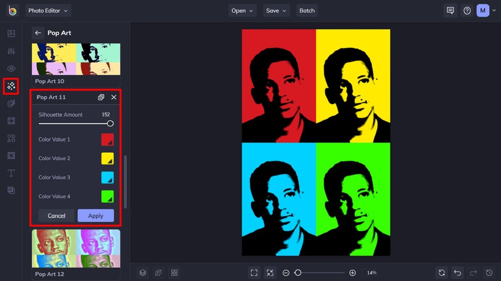Open the Image Manager sidebar icon
The width and height of the screenshot is (501, 281).
click(x=11, y=33)
